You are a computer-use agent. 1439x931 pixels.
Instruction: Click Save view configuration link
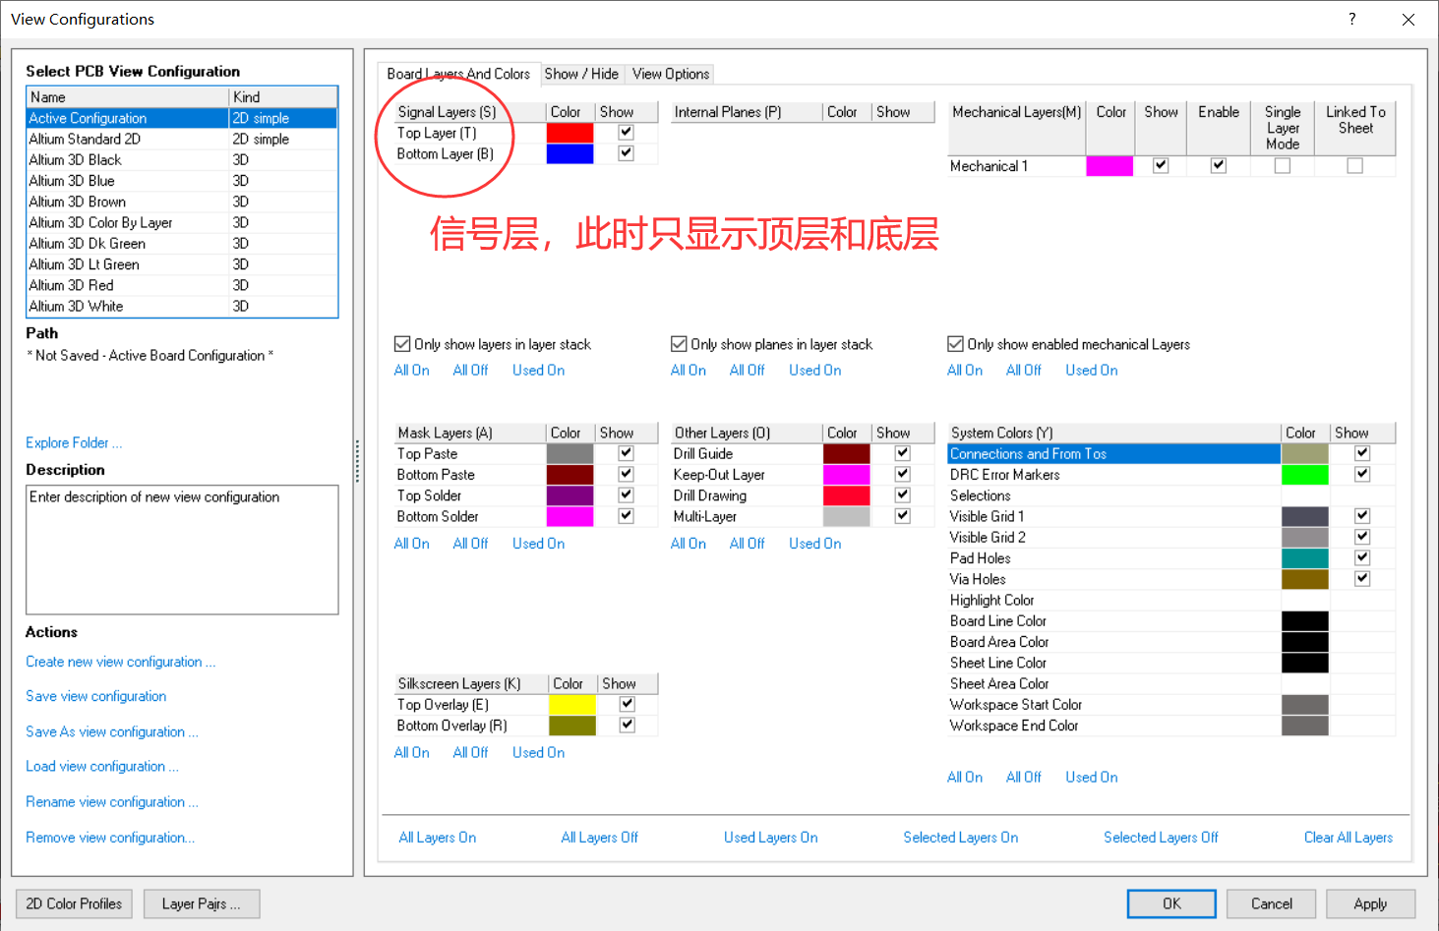[x=95, y=696]
